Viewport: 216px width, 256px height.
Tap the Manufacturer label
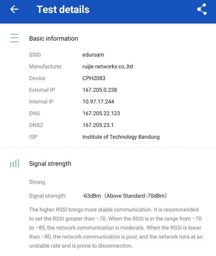45,66
